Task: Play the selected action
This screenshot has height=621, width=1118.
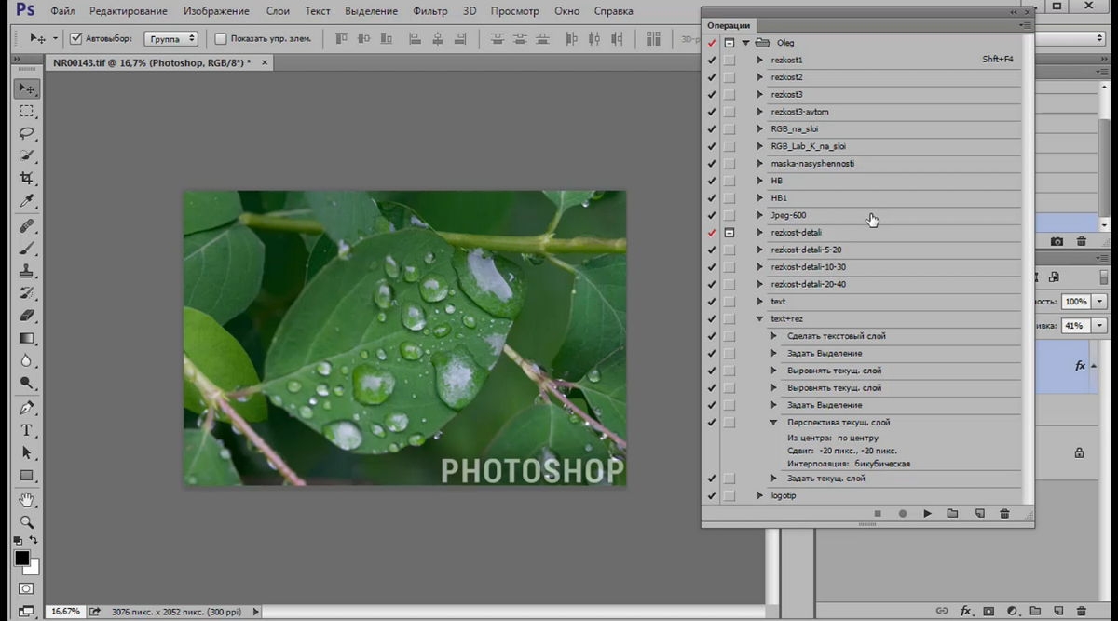Action: tap(927, 513)
